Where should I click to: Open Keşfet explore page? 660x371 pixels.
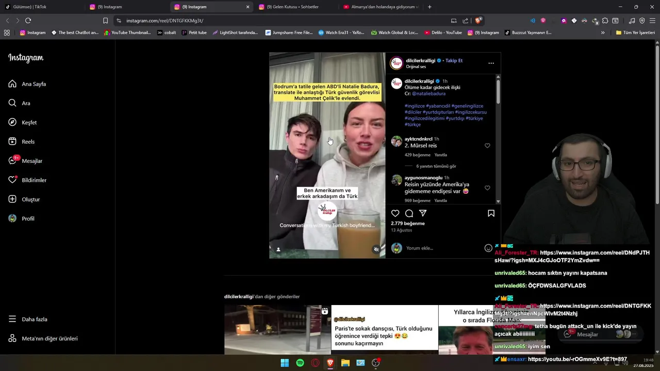pyautogui.click(x=22, y=122)
